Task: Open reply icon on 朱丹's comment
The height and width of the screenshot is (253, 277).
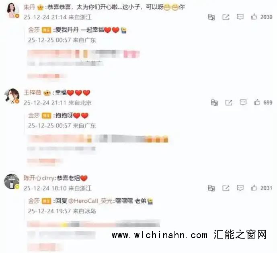Action: coord(240,17)
